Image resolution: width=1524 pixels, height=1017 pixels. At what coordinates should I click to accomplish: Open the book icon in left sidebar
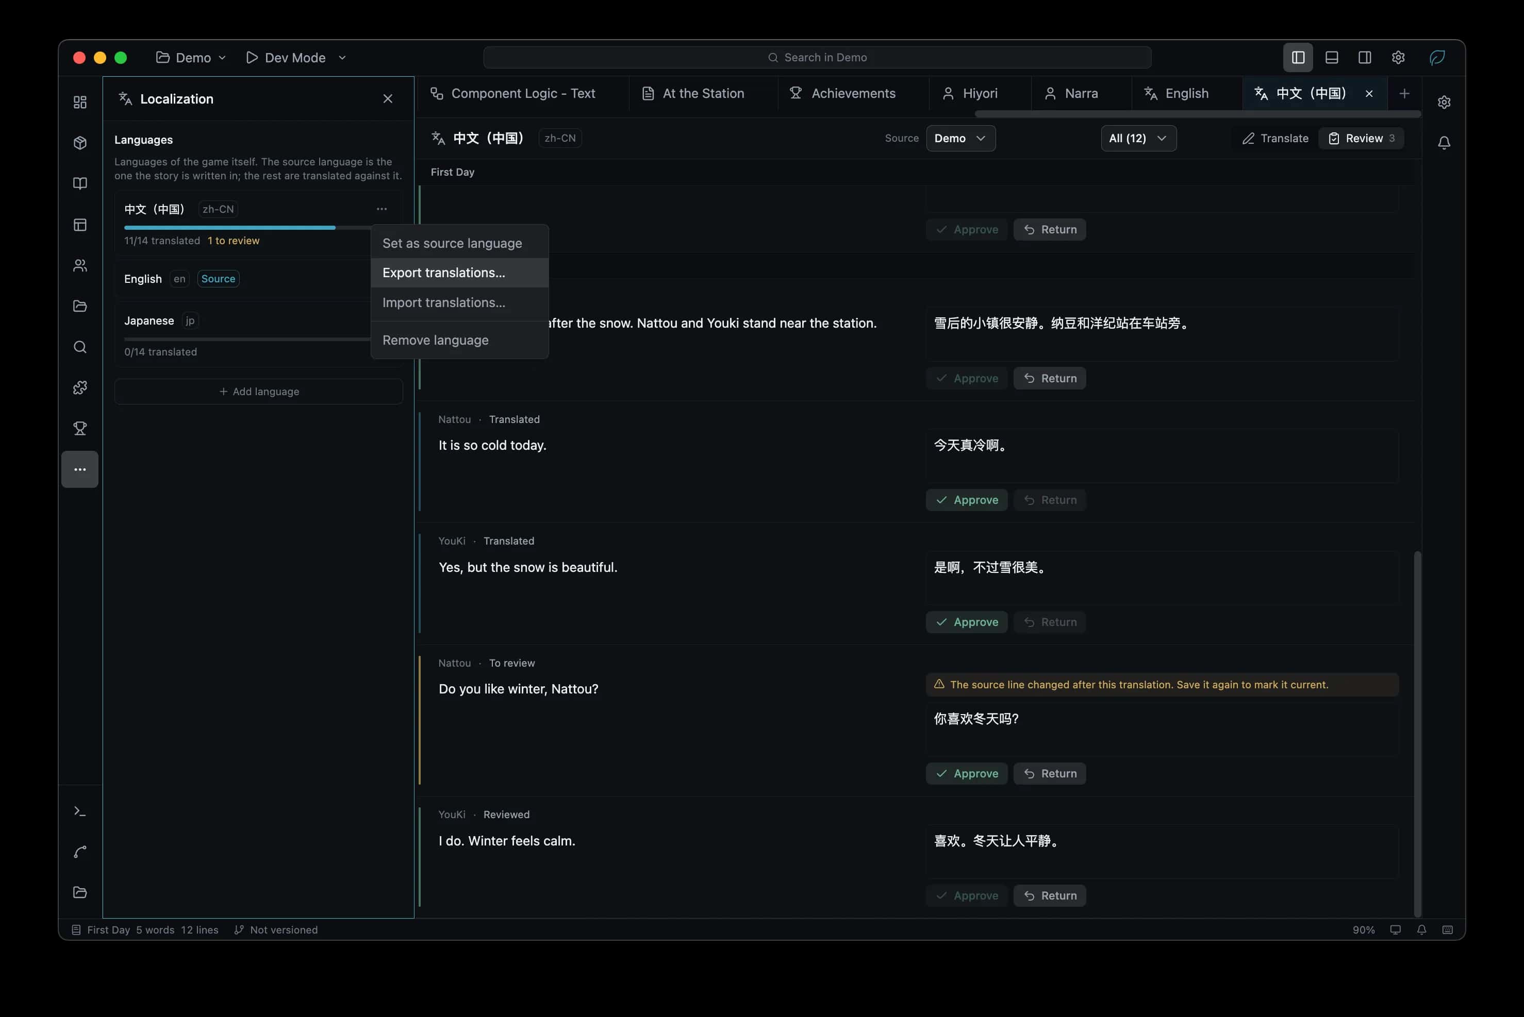(80, 183)
